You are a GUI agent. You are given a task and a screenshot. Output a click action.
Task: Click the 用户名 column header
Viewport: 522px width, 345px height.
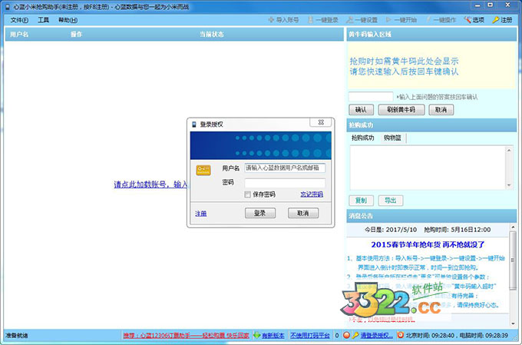(19, 35)
